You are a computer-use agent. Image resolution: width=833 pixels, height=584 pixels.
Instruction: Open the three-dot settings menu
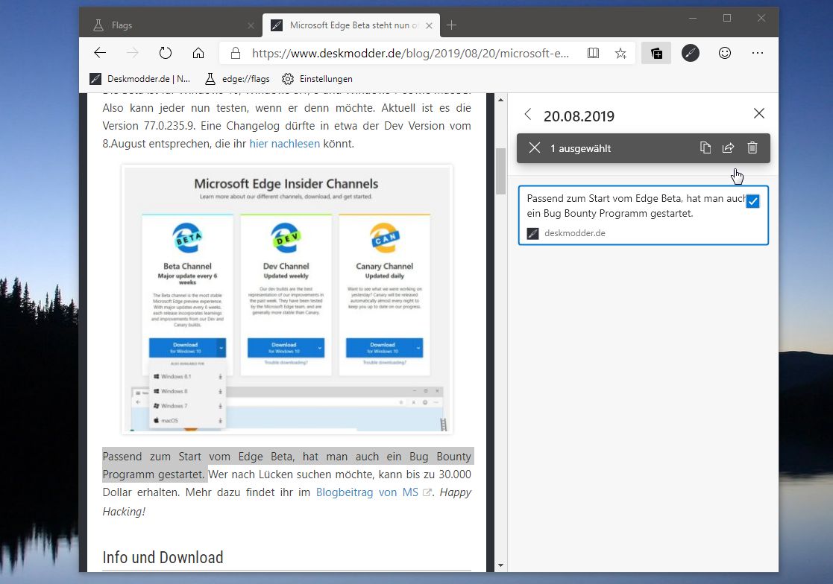pyautogui.click(x=758, y=52)
